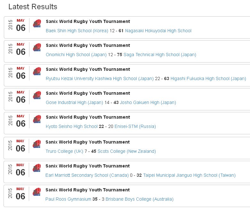Open Enisei-STM (Russia) team link
Viewport: 250px width, 208px height.
pos(135,126)
